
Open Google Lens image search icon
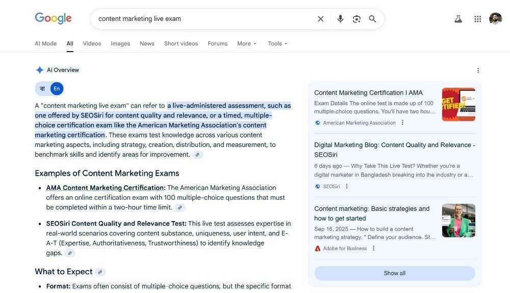point(356,19)
